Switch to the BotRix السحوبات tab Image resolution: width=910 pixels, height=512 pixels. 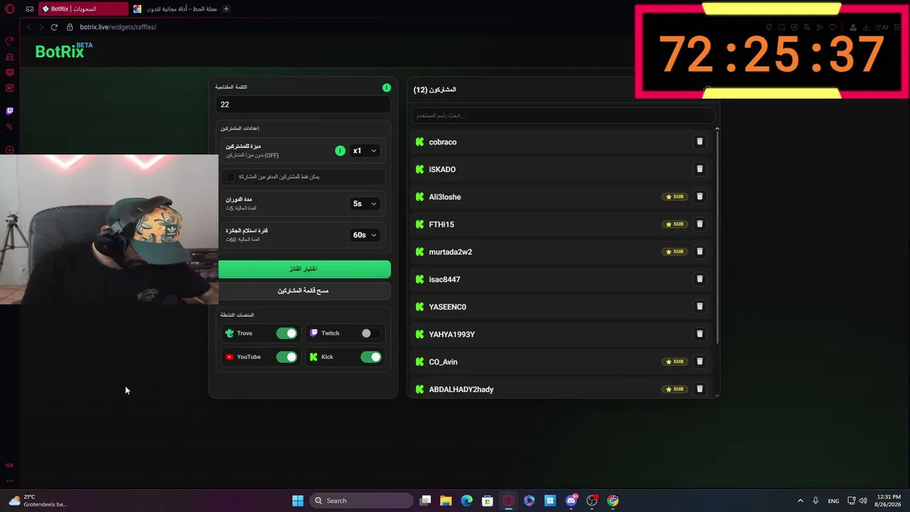pos(83,9)
